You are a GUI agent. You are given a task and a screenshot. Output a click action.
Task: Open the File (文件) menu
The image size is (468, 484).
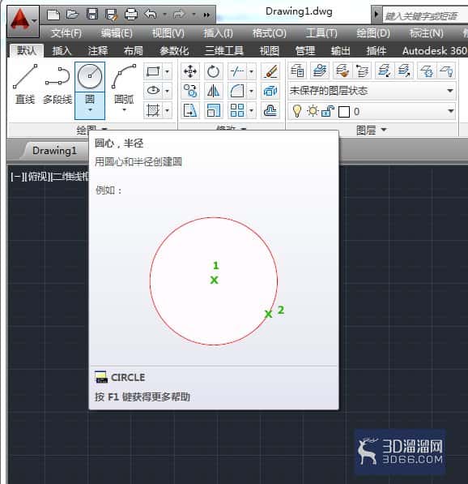[x=66, y=33]
